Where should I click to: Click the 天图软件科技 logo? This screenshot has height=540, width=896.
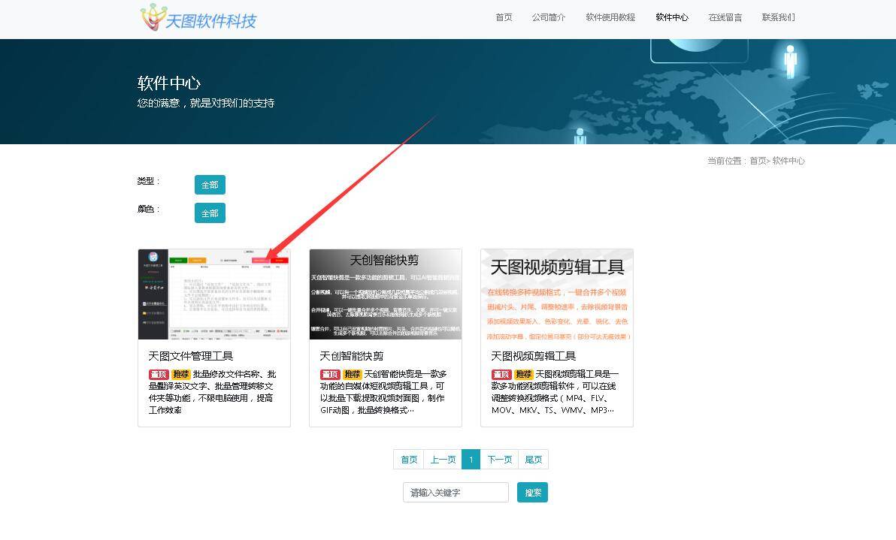tap(198, 18)
